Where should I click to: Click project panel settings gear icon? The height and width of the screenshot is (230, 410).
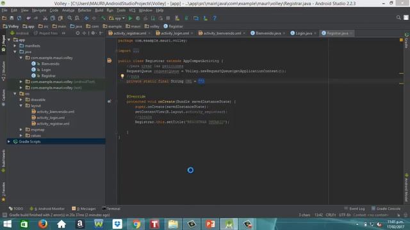(x=93, y=33)
